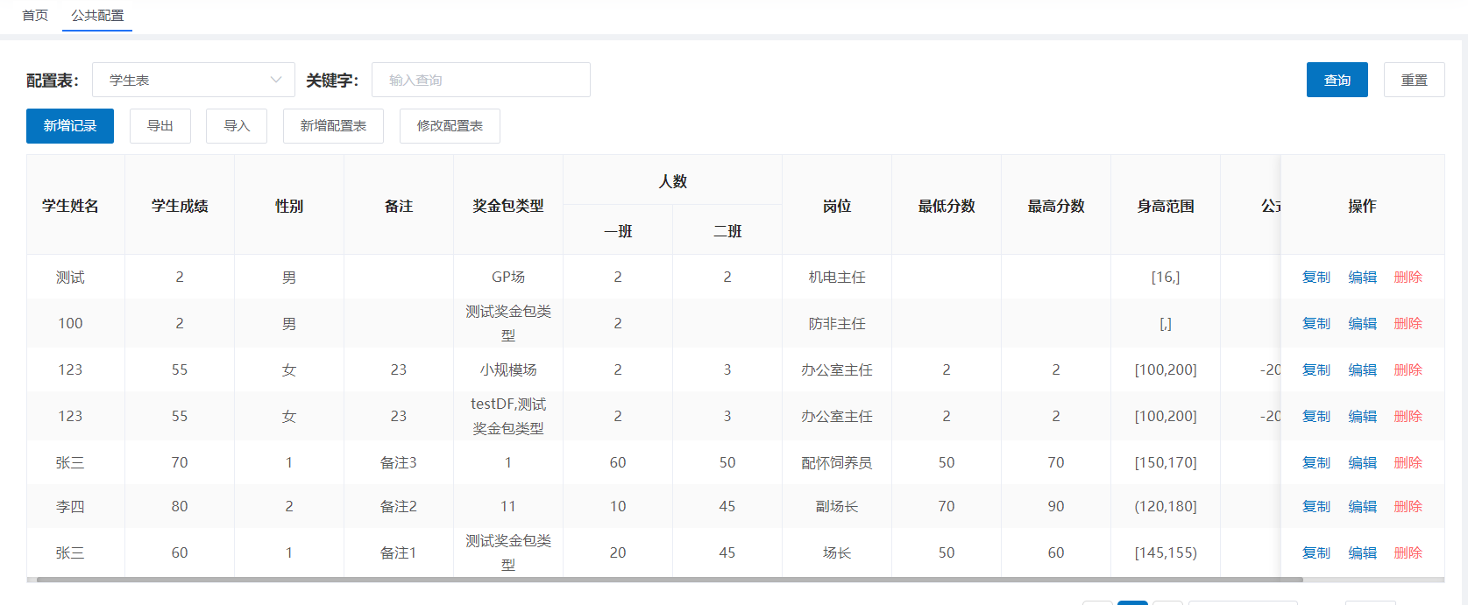
Task: Copy the 小规模场 row via 复制
Action: 1316,369
